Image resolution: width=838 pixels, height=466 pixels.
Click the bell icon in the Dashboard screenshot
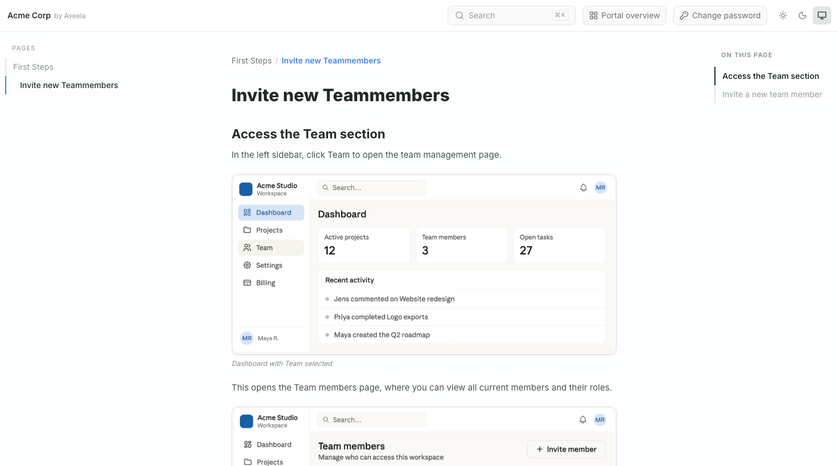pos(583,188)
